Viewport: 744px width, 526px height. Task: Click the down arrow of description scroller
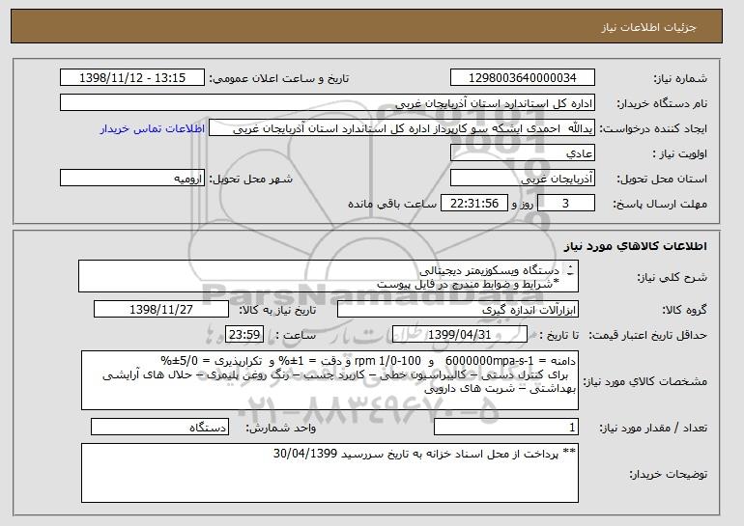coord(570,274)
